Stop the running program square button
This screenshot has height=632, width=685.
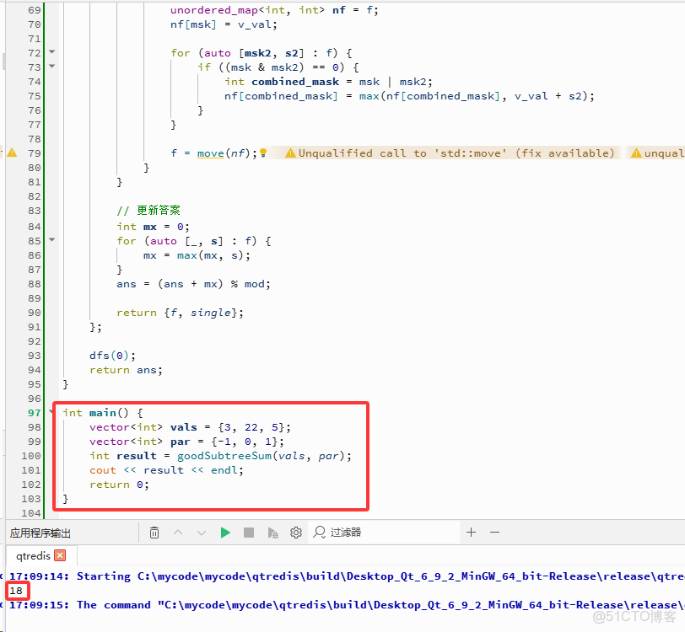click(x=249, y=533)
